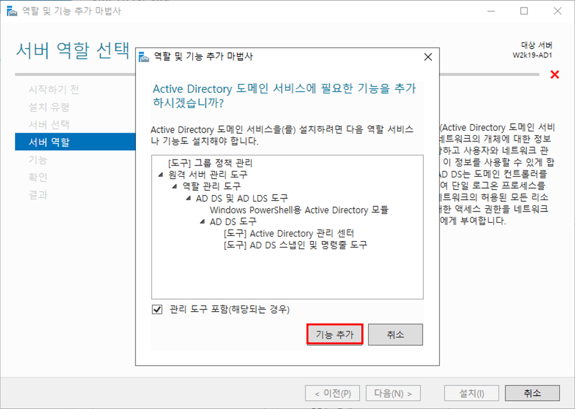Screen dimensions: 575x409
Task: Collapse AD DS 및 AD LDS 도구 node
Action: 188,198
